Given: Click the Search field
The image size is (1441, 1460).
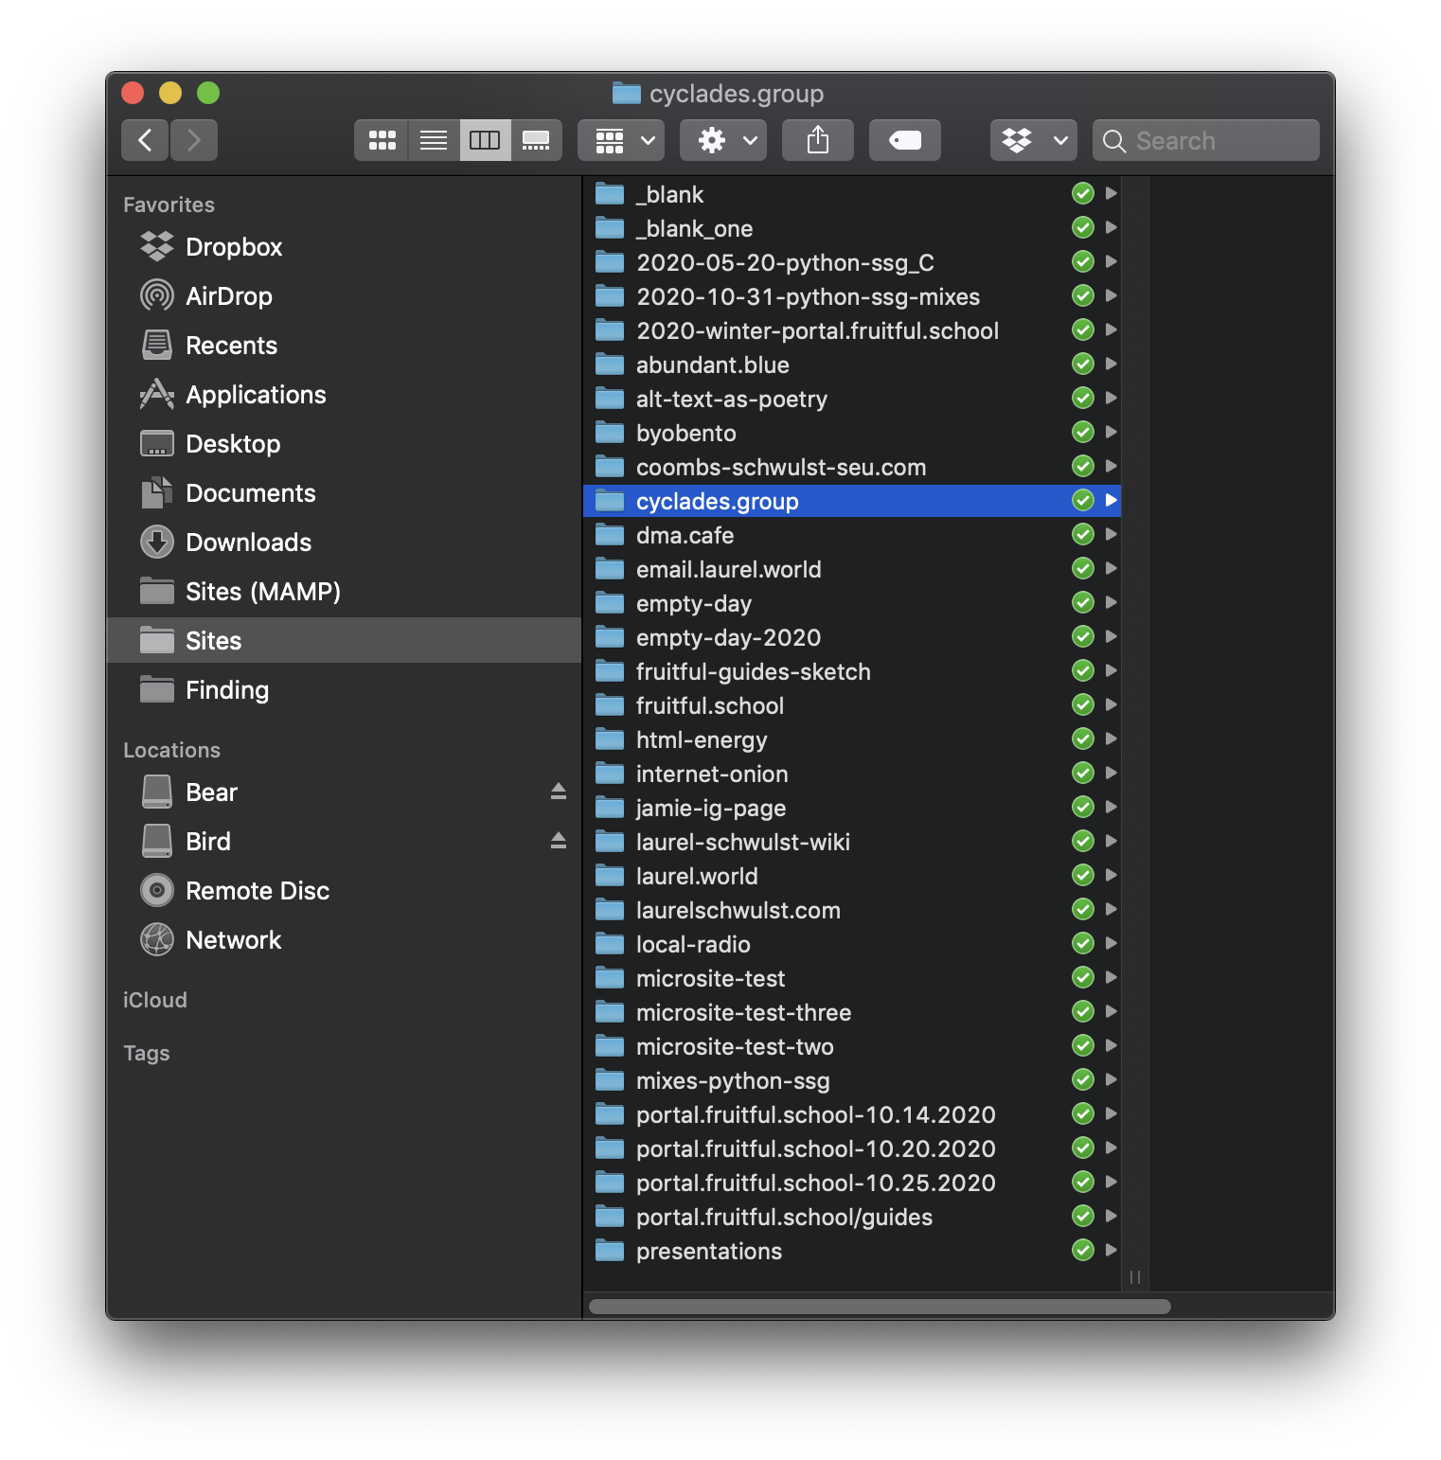Looking at the screenshot, I should (x=1205, y=141).
